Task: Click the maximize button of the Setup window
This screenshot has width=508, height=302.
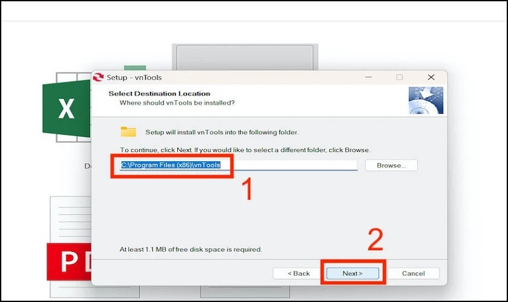Action: tap(399, 77)
